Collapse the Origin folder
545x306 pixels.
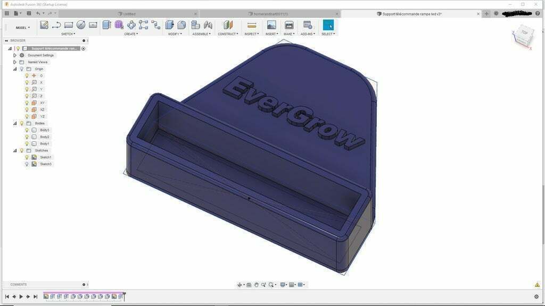pos(15,69)
